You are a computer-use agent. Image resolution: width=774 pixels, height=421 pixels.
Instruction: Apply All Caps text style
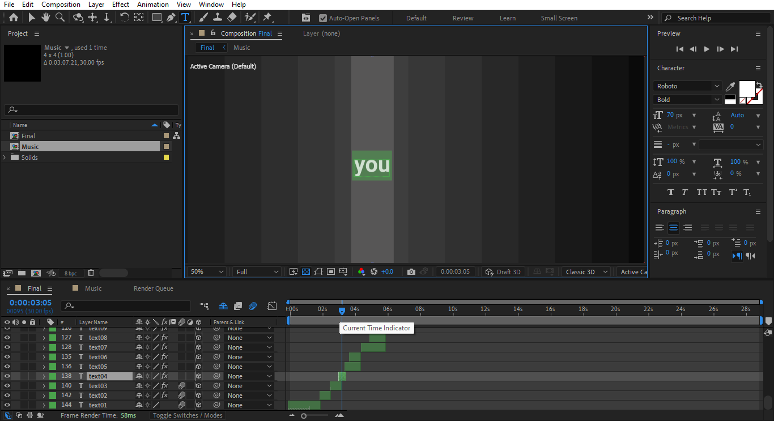click(x=701, y=192)
